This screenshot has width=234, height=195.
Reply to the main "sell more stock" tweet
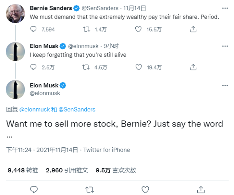pyautogui.click(x=34, y=189)
